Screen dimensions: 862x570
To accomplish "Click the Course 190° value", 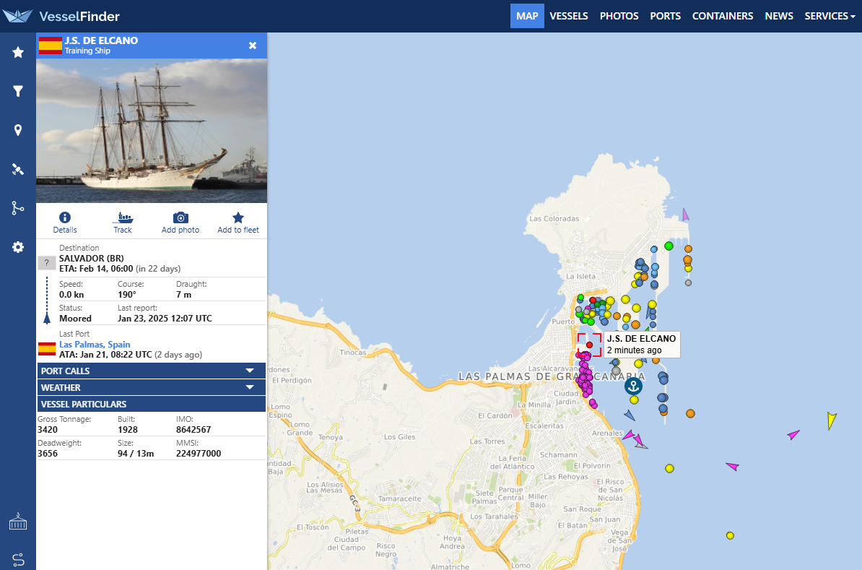I will [126, 294].
